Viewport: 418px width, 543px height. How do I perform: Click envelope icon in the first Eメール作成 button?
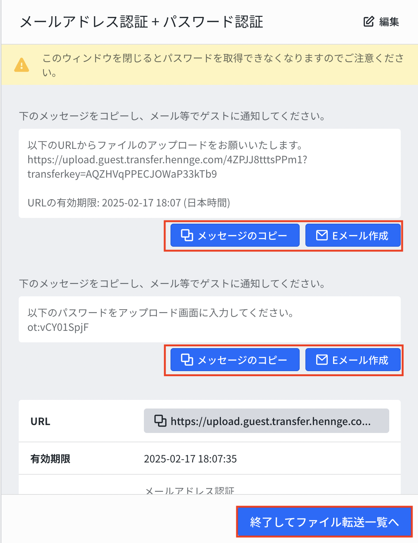tap(322, 235)
